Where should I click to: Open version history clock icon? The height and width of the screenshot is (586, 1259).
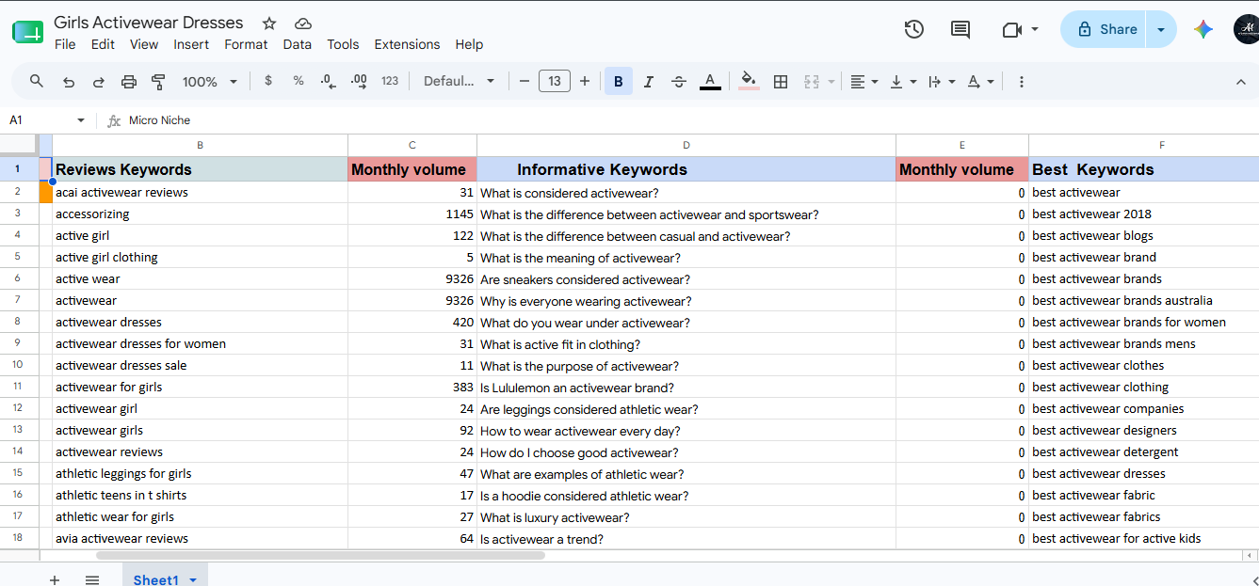tap(913, 29)
